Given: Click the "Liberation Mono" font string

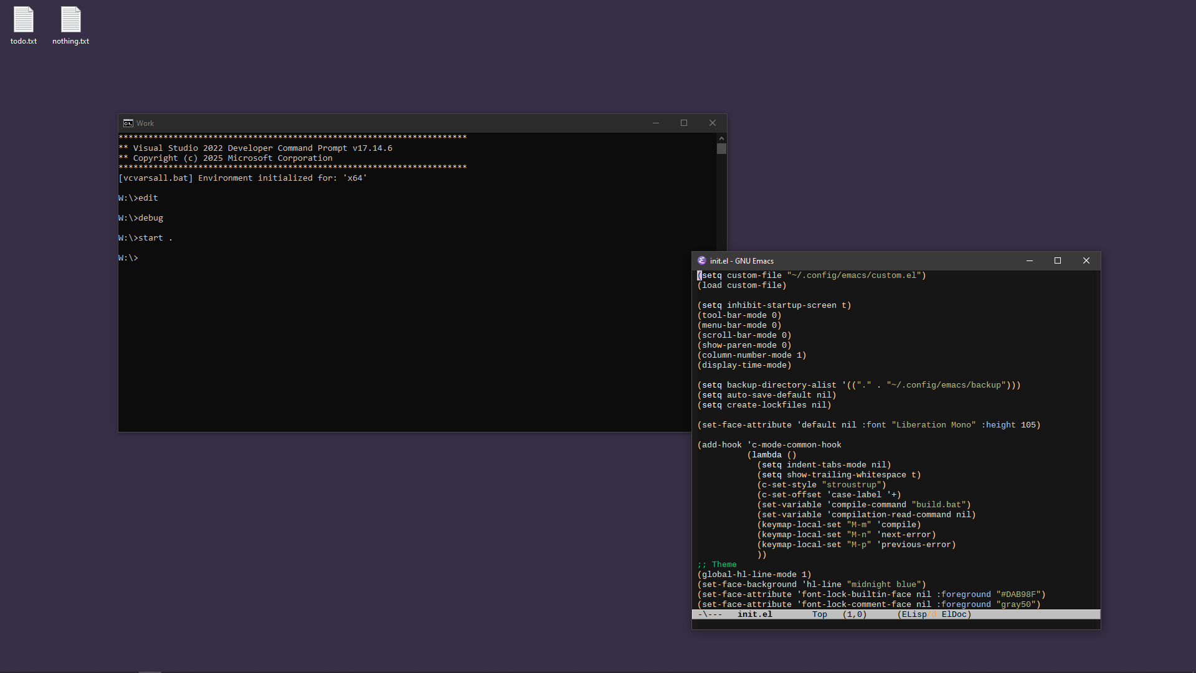Looking at the screenshot, I should 934,425.
